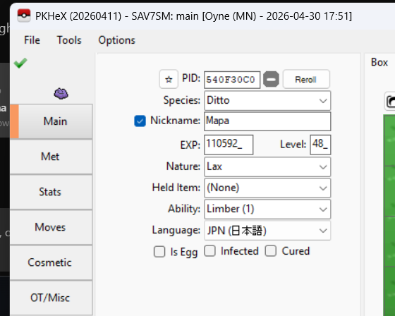This screenshot has width=395, height=316.
Task: Check the Infected checkbox
Action: click(209, 251)
